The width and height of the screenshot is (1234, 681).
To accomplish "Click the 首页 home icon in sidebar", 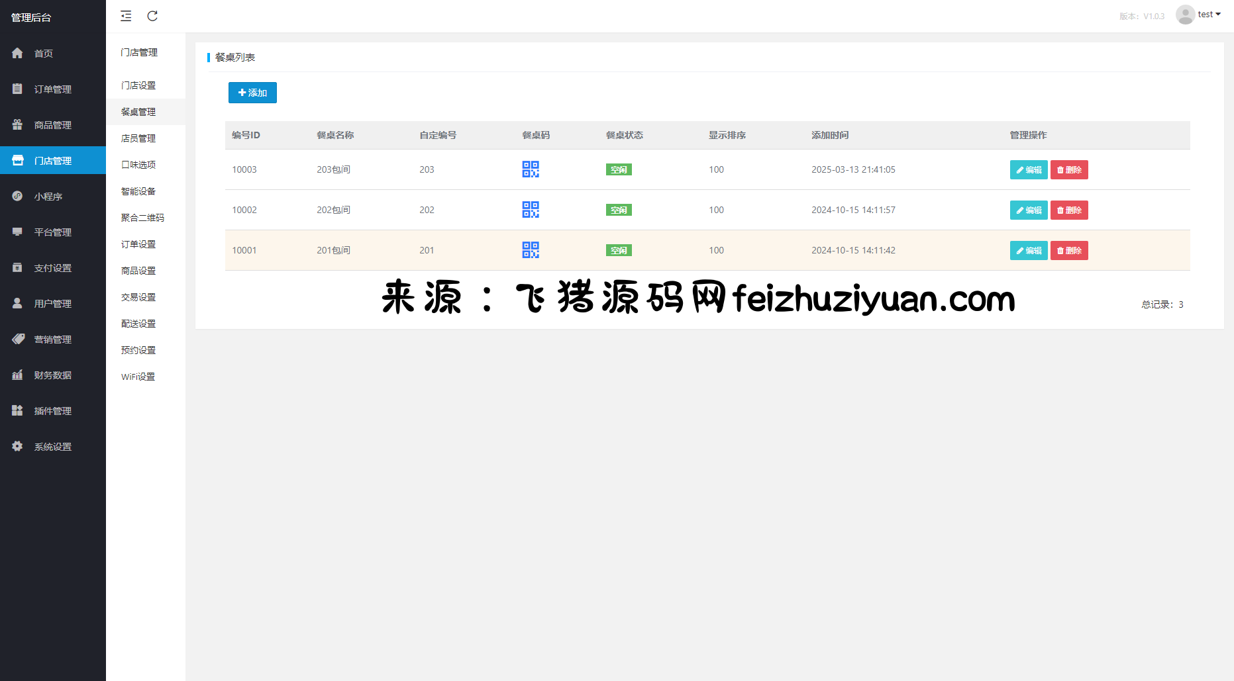I will pyautogui.click(x=18, y=53).
